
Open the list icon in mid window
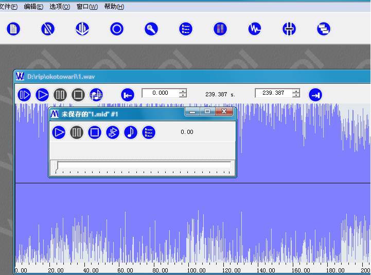(149, 132)
